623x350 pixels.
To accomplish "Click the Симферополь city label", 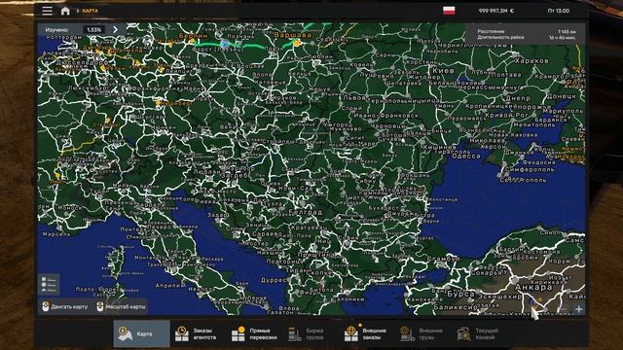I will (530, 169).
